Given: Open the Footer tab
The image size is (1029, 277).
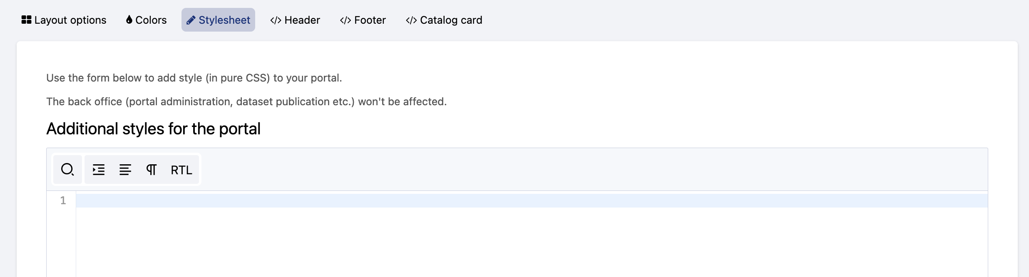Looking at the screenshot, I should click(370, 20).
